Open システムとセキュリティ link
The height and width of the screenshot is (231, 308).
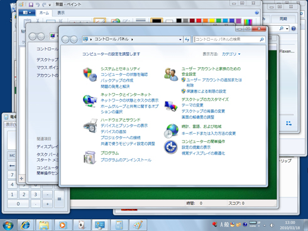[x=120, y=68]
